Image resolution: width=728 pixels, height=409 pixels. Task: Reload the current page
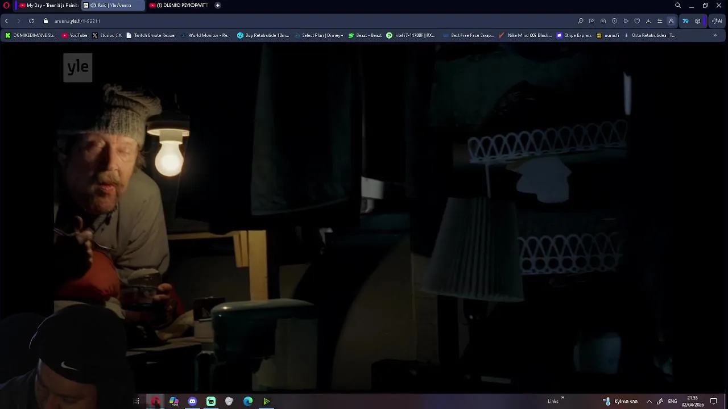pos(31,21)
